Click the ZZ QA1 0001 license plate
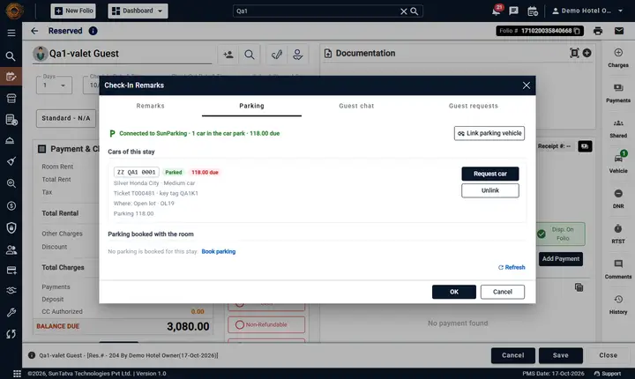635x379 pixels. click(x=137, y=172)
